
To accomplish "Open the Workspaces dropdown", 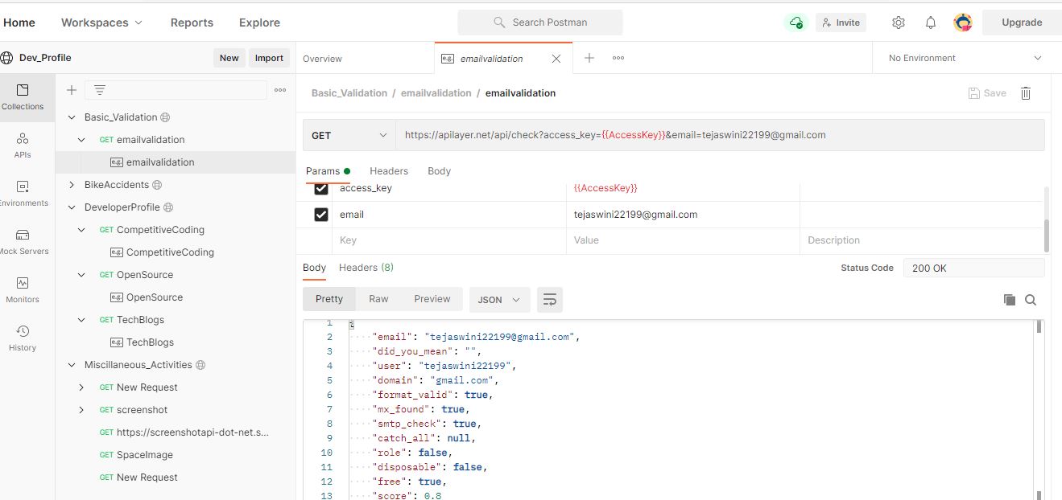I will 101,23.
